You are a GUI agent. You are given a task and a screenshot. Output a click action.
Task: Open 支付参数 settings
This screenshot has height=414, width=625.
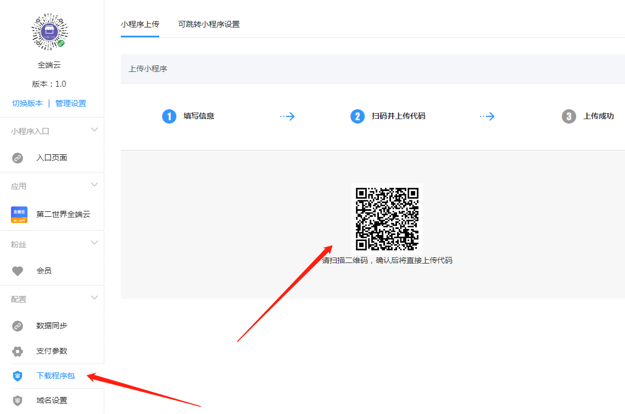(52, 351)
